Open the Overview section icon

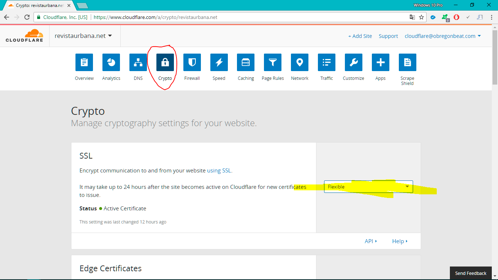coord(84,62)
